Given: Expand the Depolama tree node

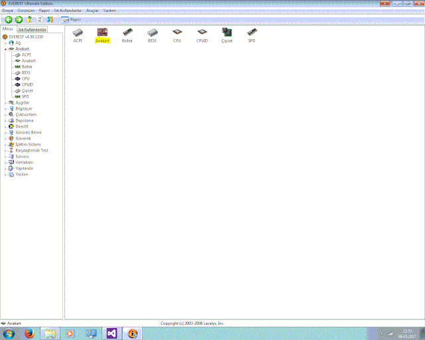Looking at the screenshot, I should (5, 121).
